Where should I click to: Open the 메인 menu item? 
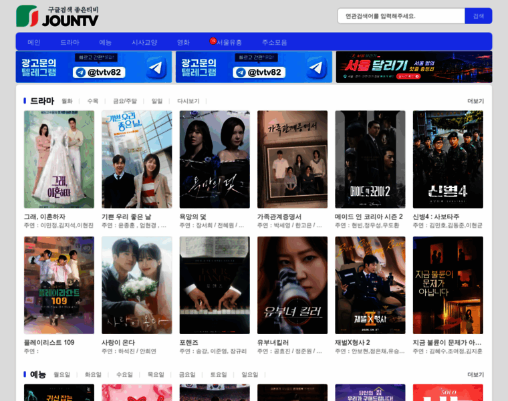click(33, 42)
